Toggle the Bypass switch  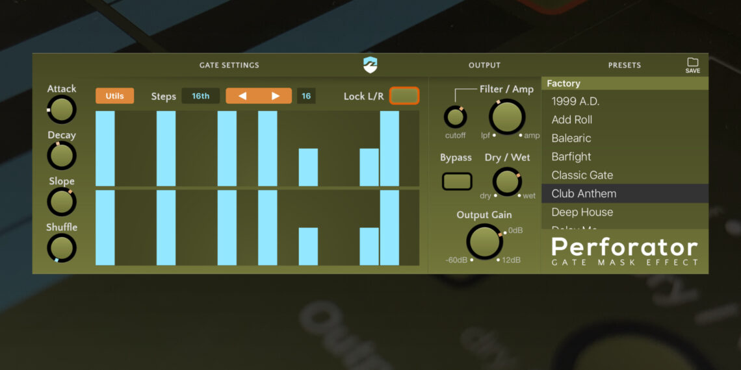click(x=457, y=181)
